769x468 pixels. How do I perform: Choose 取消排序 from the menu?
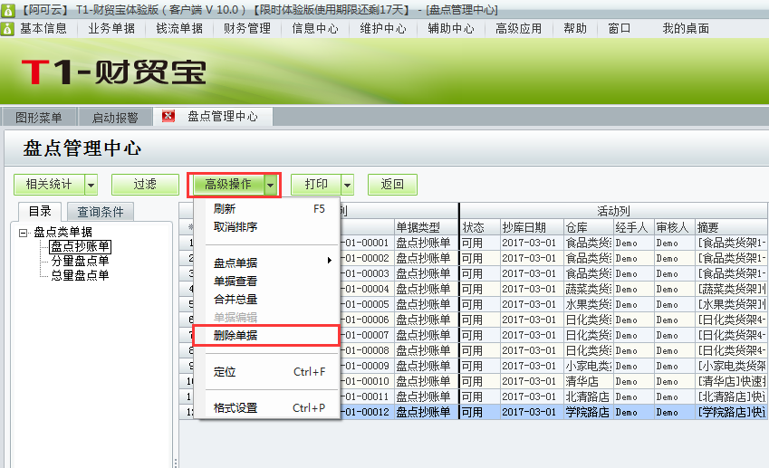pos(267,227)
